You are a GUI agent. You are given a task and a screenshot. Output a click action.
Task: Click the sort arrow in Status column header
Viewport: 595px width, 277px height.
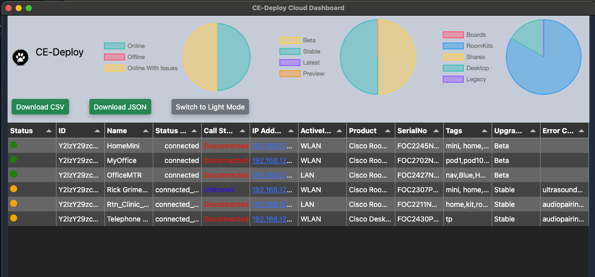click(x=49, y=131)
